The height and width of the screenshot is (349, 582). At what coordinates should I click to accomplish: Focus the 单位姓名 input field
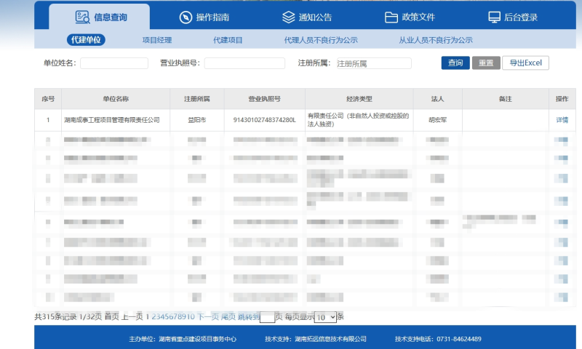pyautogui.click(x=114, y=63)
